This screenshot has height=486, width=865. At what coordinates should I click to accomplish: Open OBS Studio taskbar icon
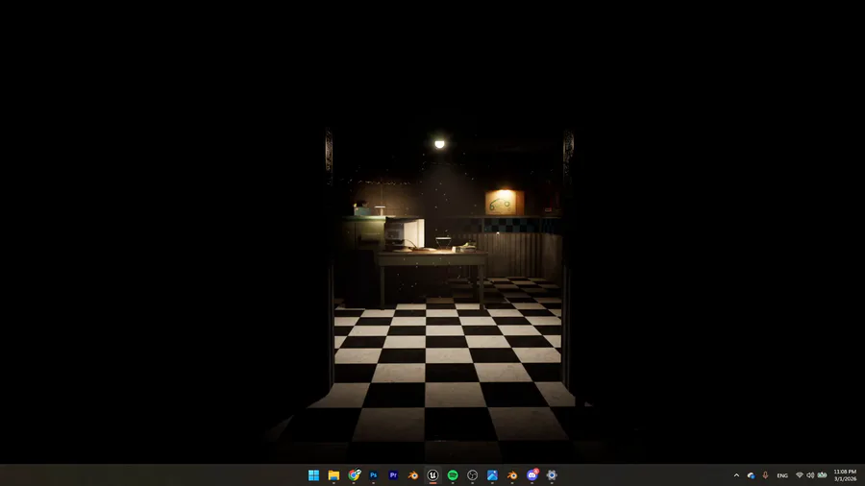tap(472, 475)
